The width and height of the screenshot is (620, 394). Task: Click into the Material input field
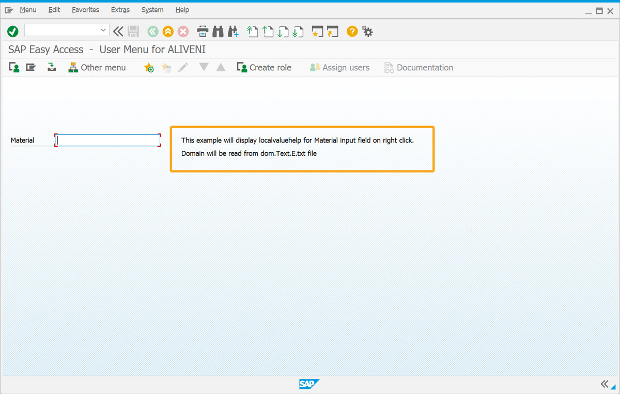click(x=107, y=140)
